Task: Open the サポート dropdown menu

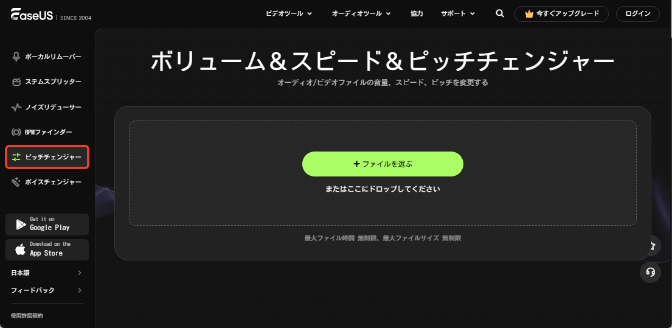Action: point(458,13)
